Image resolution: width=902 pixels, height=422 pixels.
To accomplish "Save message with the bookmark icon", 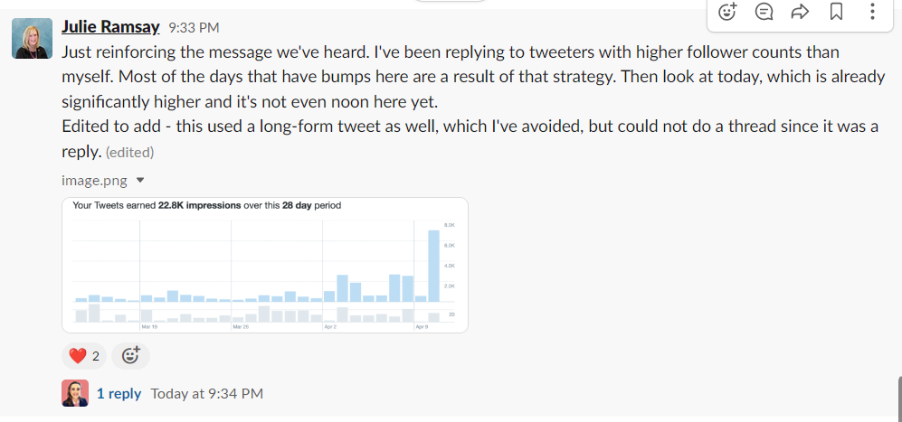I will point(836,12).
